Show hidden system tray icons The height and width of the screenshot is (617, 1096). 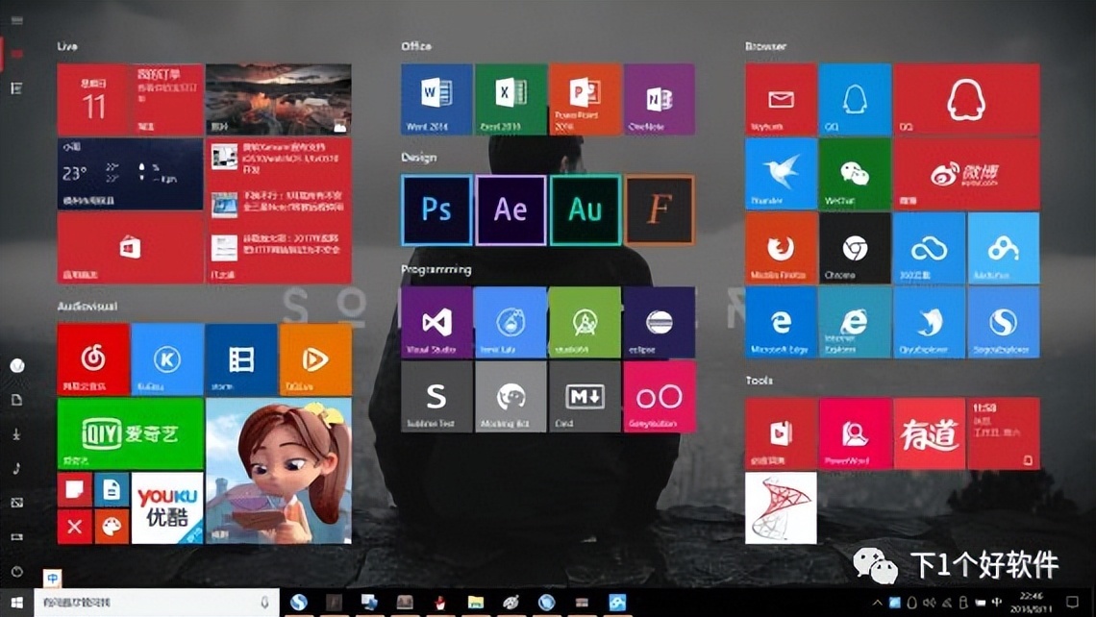[x=878, y=603]
